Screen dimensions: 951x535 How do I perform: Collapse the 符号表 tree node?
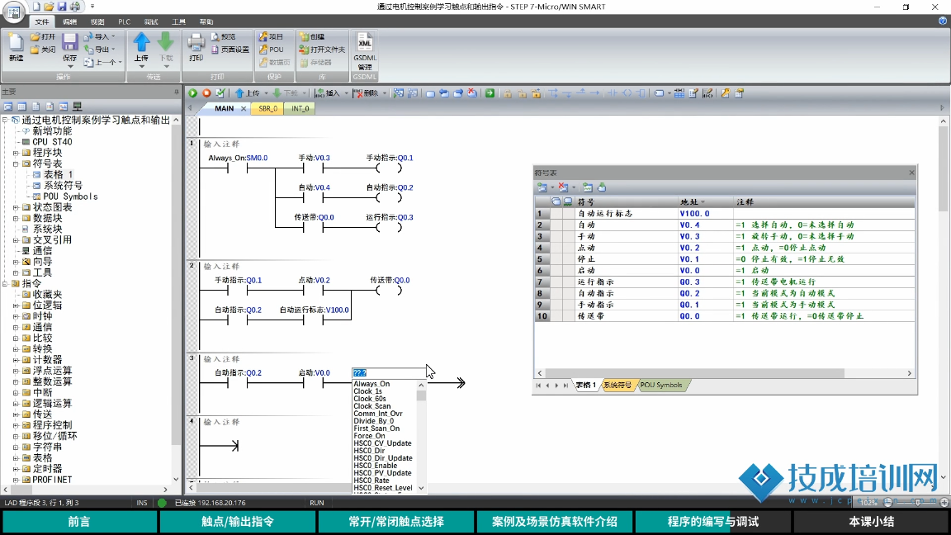click(x=16, y=163)
